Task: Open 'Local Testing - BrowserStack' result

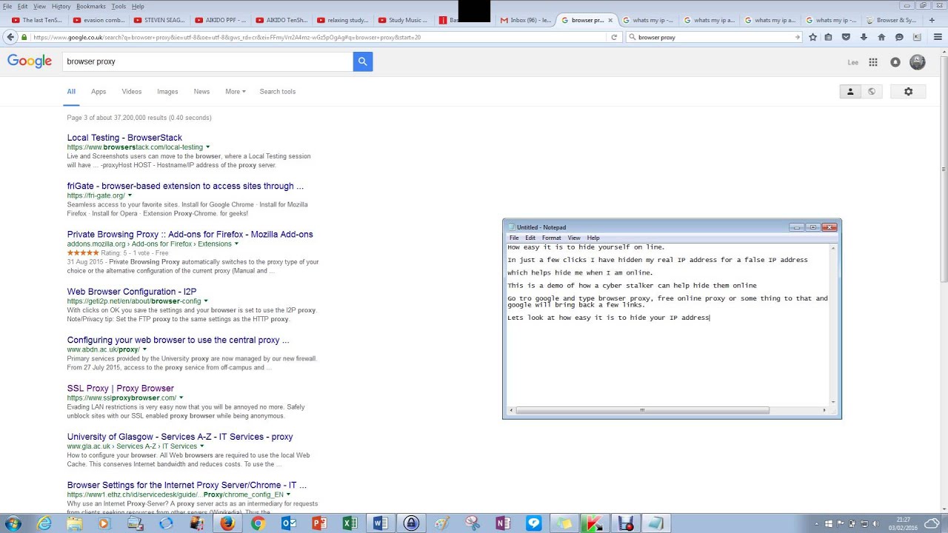Action: [124, 138]
